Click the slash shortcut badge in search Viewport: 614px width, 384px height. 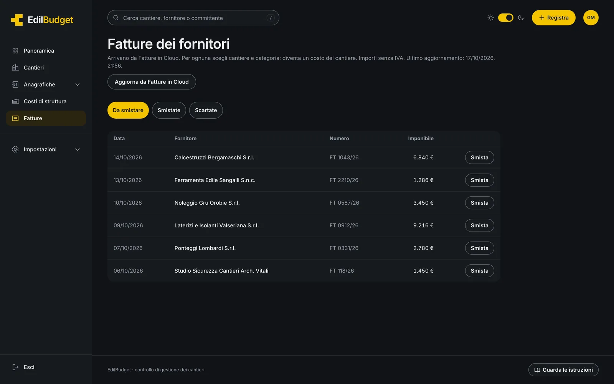[271, 18]
